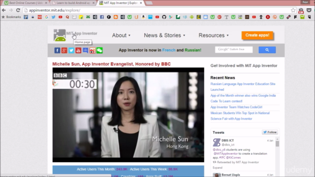Open the grey T typography bookmark icon
The height and width of the screenshot is (177, 315).
(226, 17)
